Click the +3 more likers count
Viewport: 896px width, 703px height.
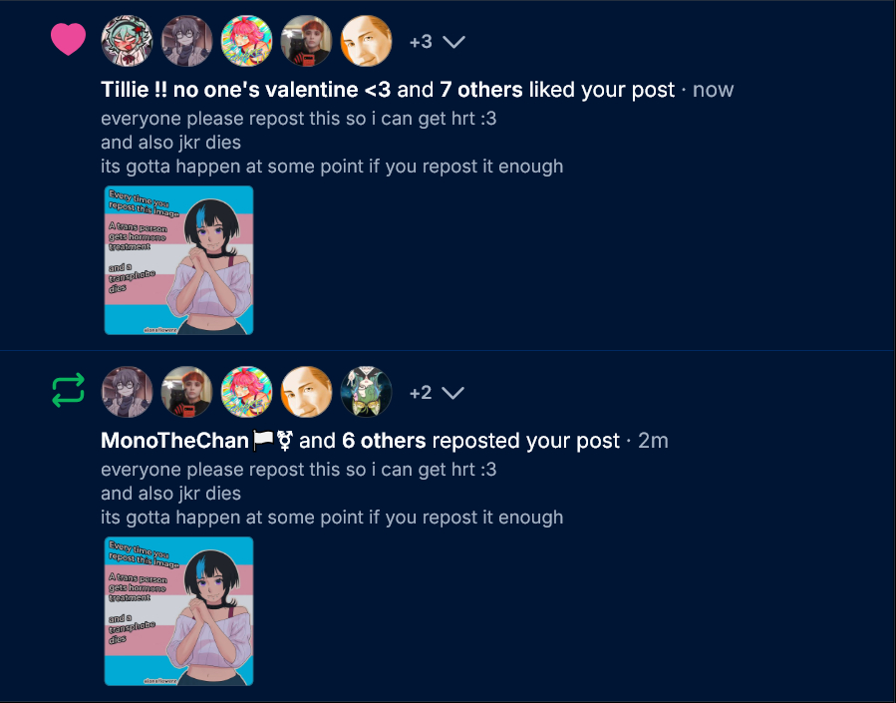point(421,42)
